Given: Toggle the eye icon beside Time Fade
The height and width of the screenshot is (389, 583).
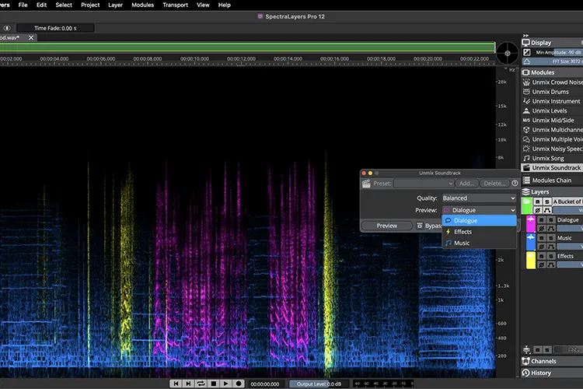Looking at the screenshot, I should (7, 28).
